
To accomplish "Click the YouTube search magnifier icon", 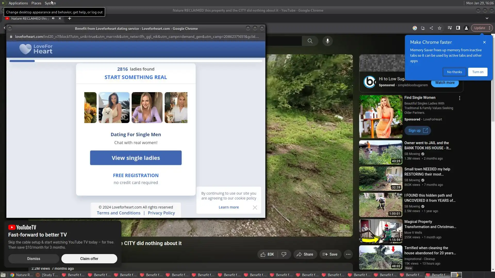I will coord(310,41).
